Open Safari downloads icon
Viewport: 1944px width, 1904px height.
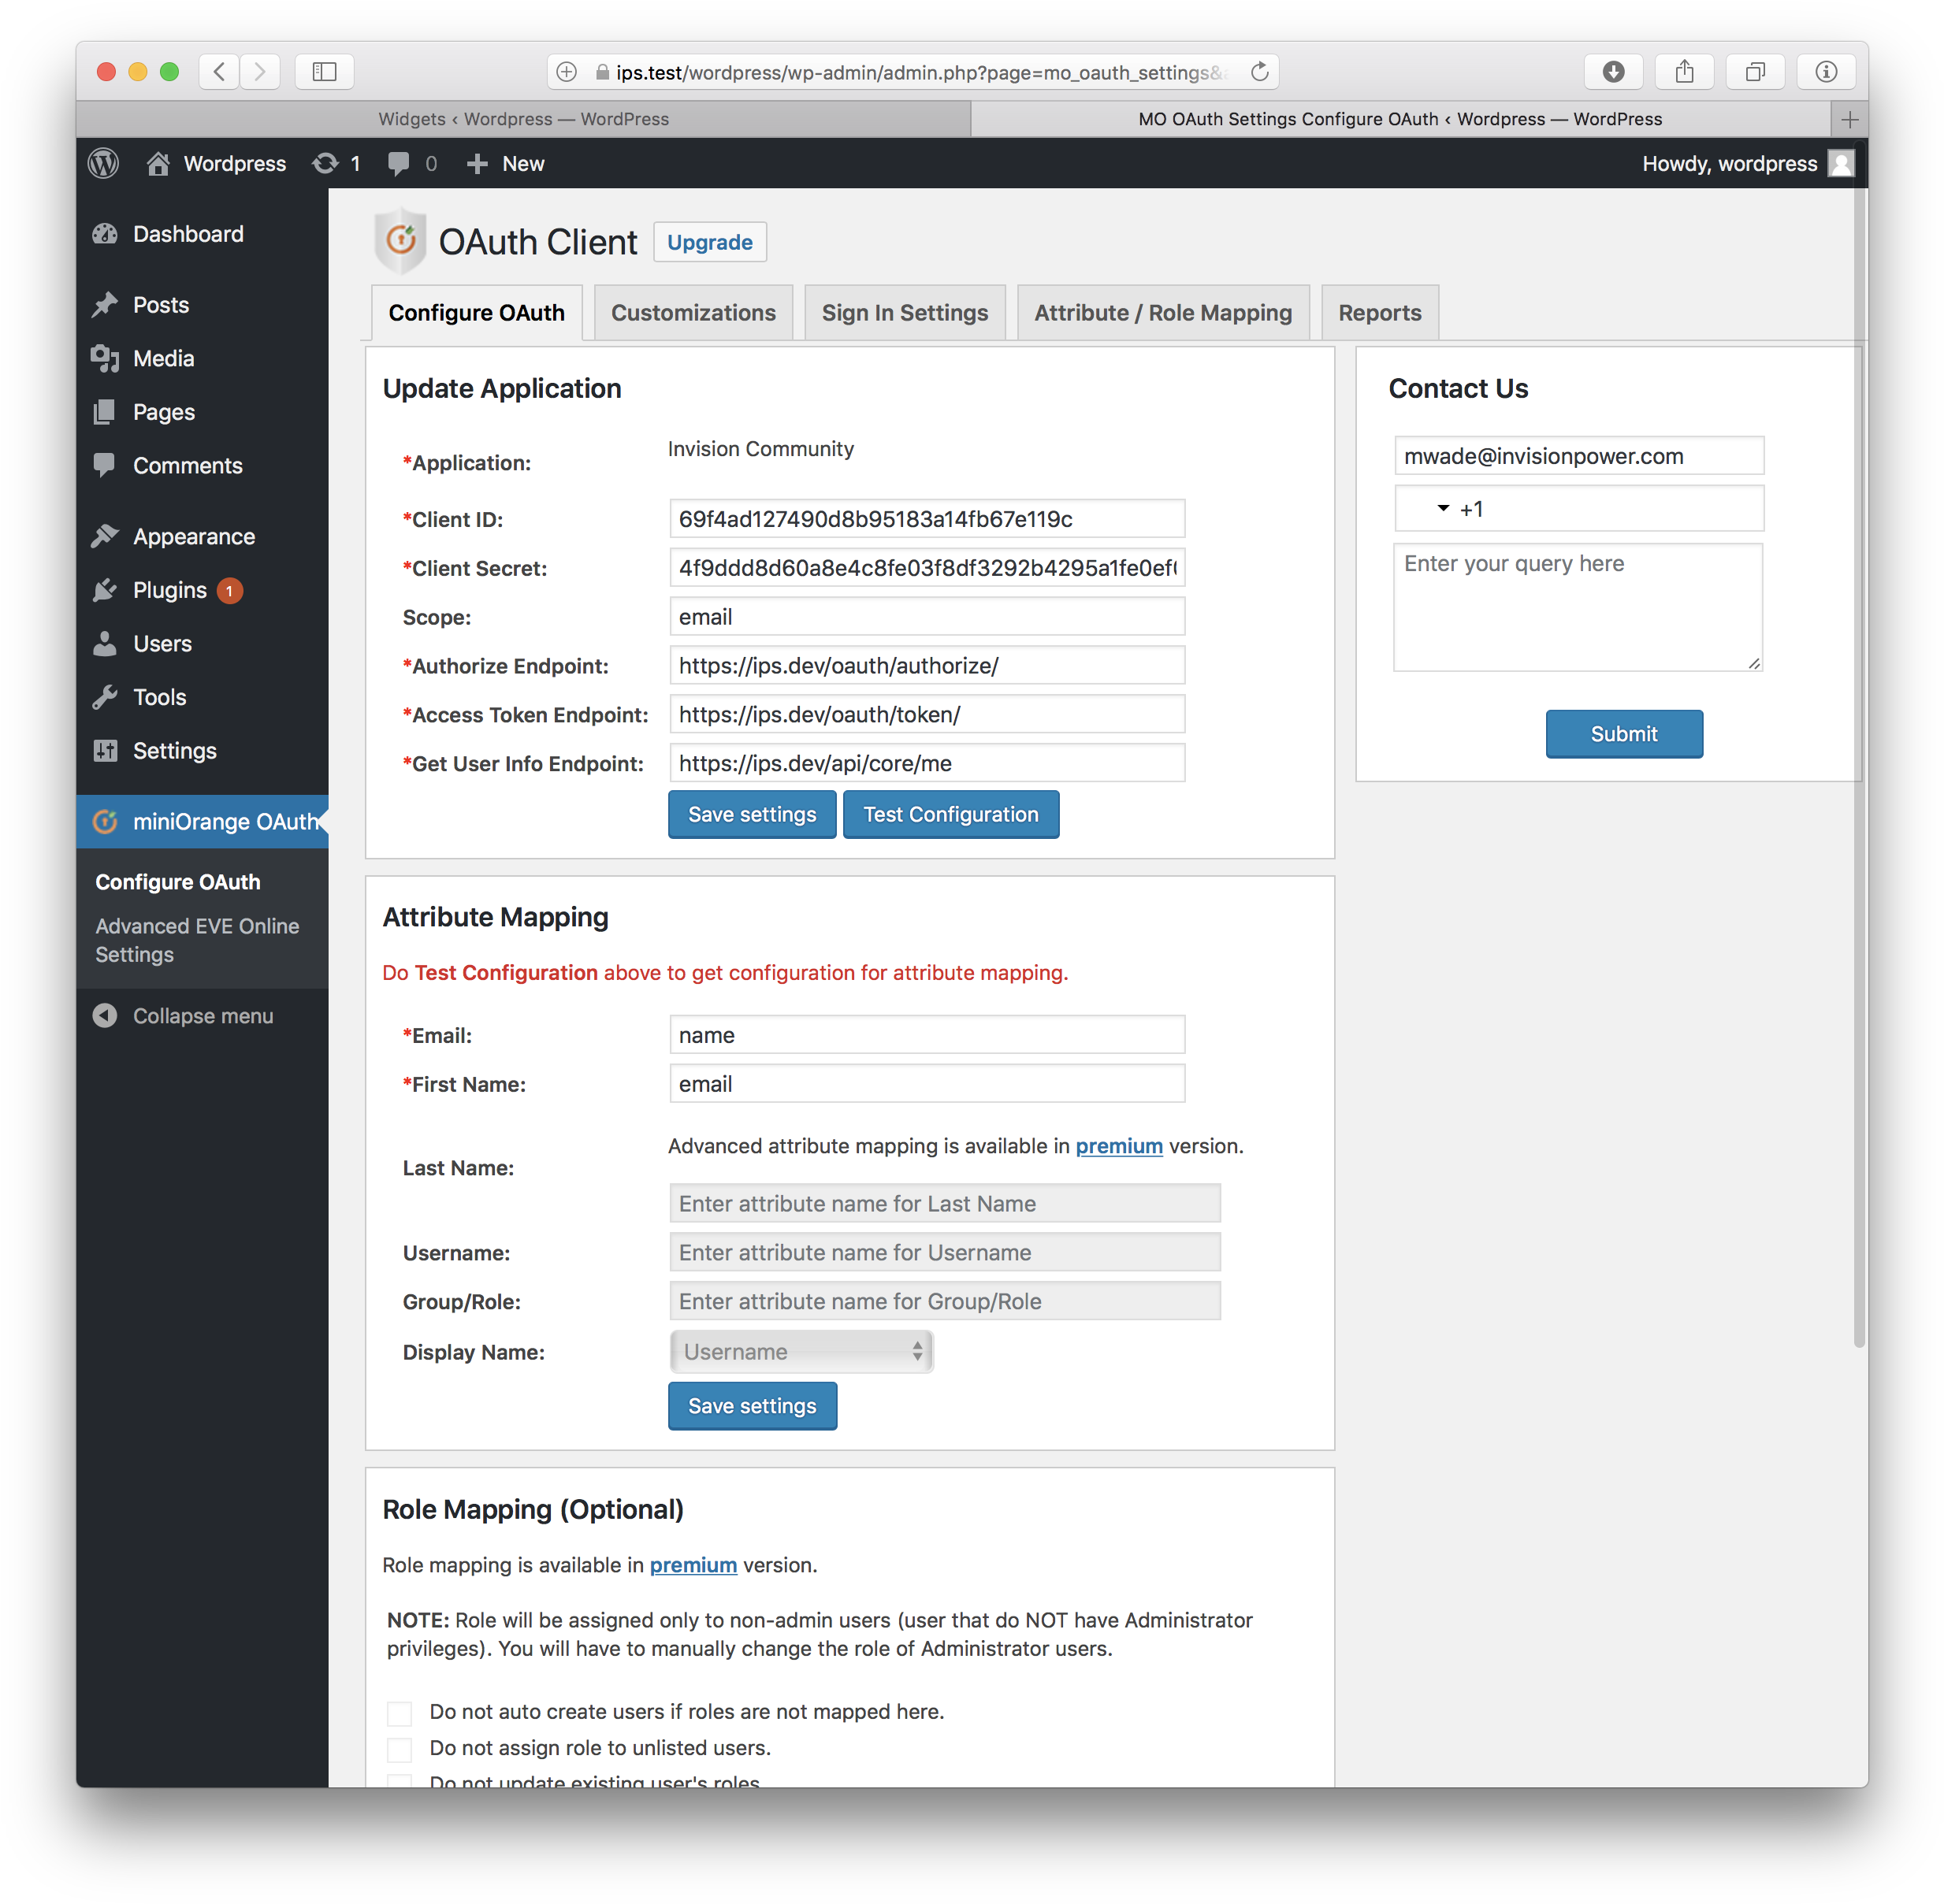pyautogui.click(x=1613, y=72)
